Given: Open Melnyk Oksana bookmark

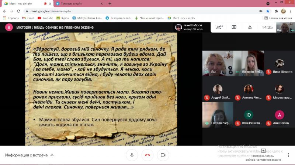Looking at the screenshot, I should pyautogui.click(x=87, y=18).
